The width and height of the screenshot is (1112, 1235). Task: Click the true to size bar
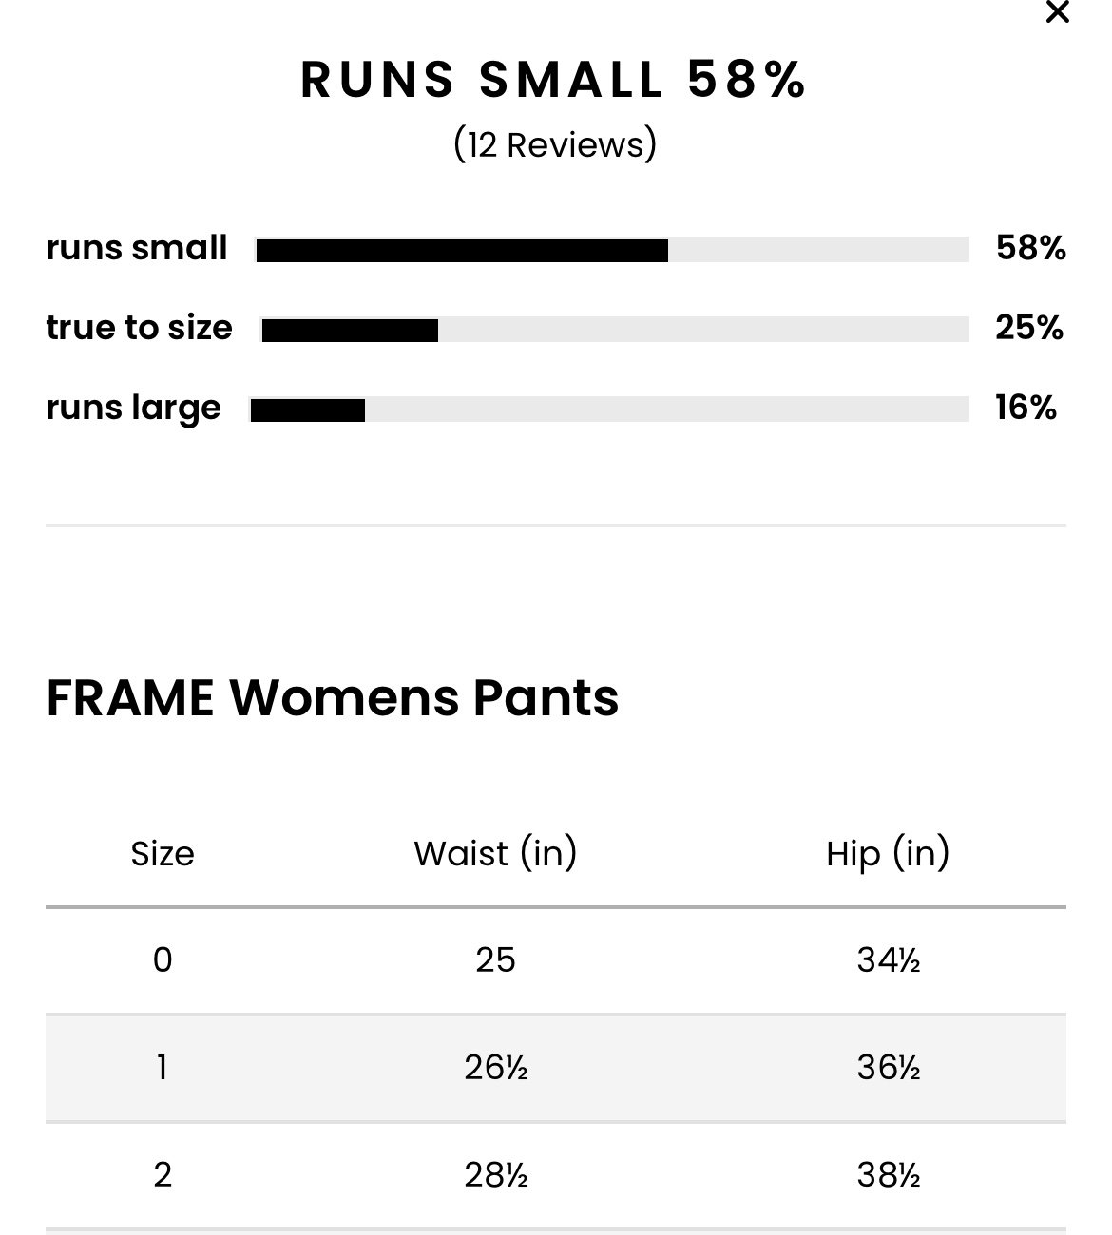click(x=615, y=330)
